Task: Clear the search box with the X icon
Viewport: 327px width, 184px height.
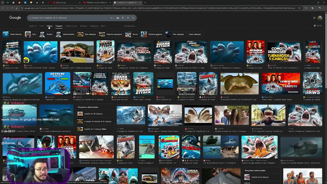Action: click(x=111, y=18)
